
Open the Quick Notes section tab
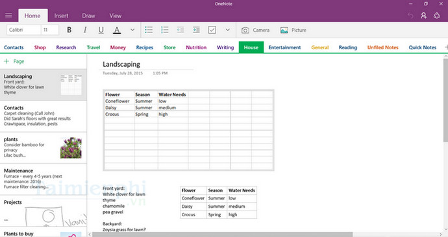coord(422,47)
